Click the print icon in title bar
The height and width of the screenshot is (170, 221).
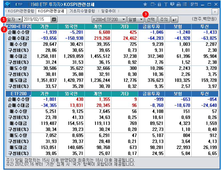tap(178, 4)
